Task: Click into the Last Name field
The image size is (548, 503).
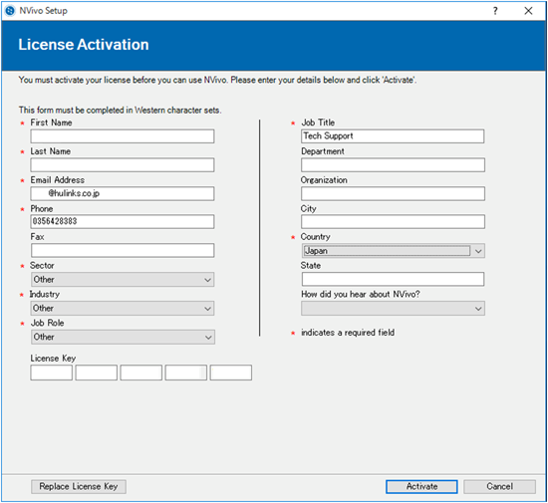Action: pos(123,165)
